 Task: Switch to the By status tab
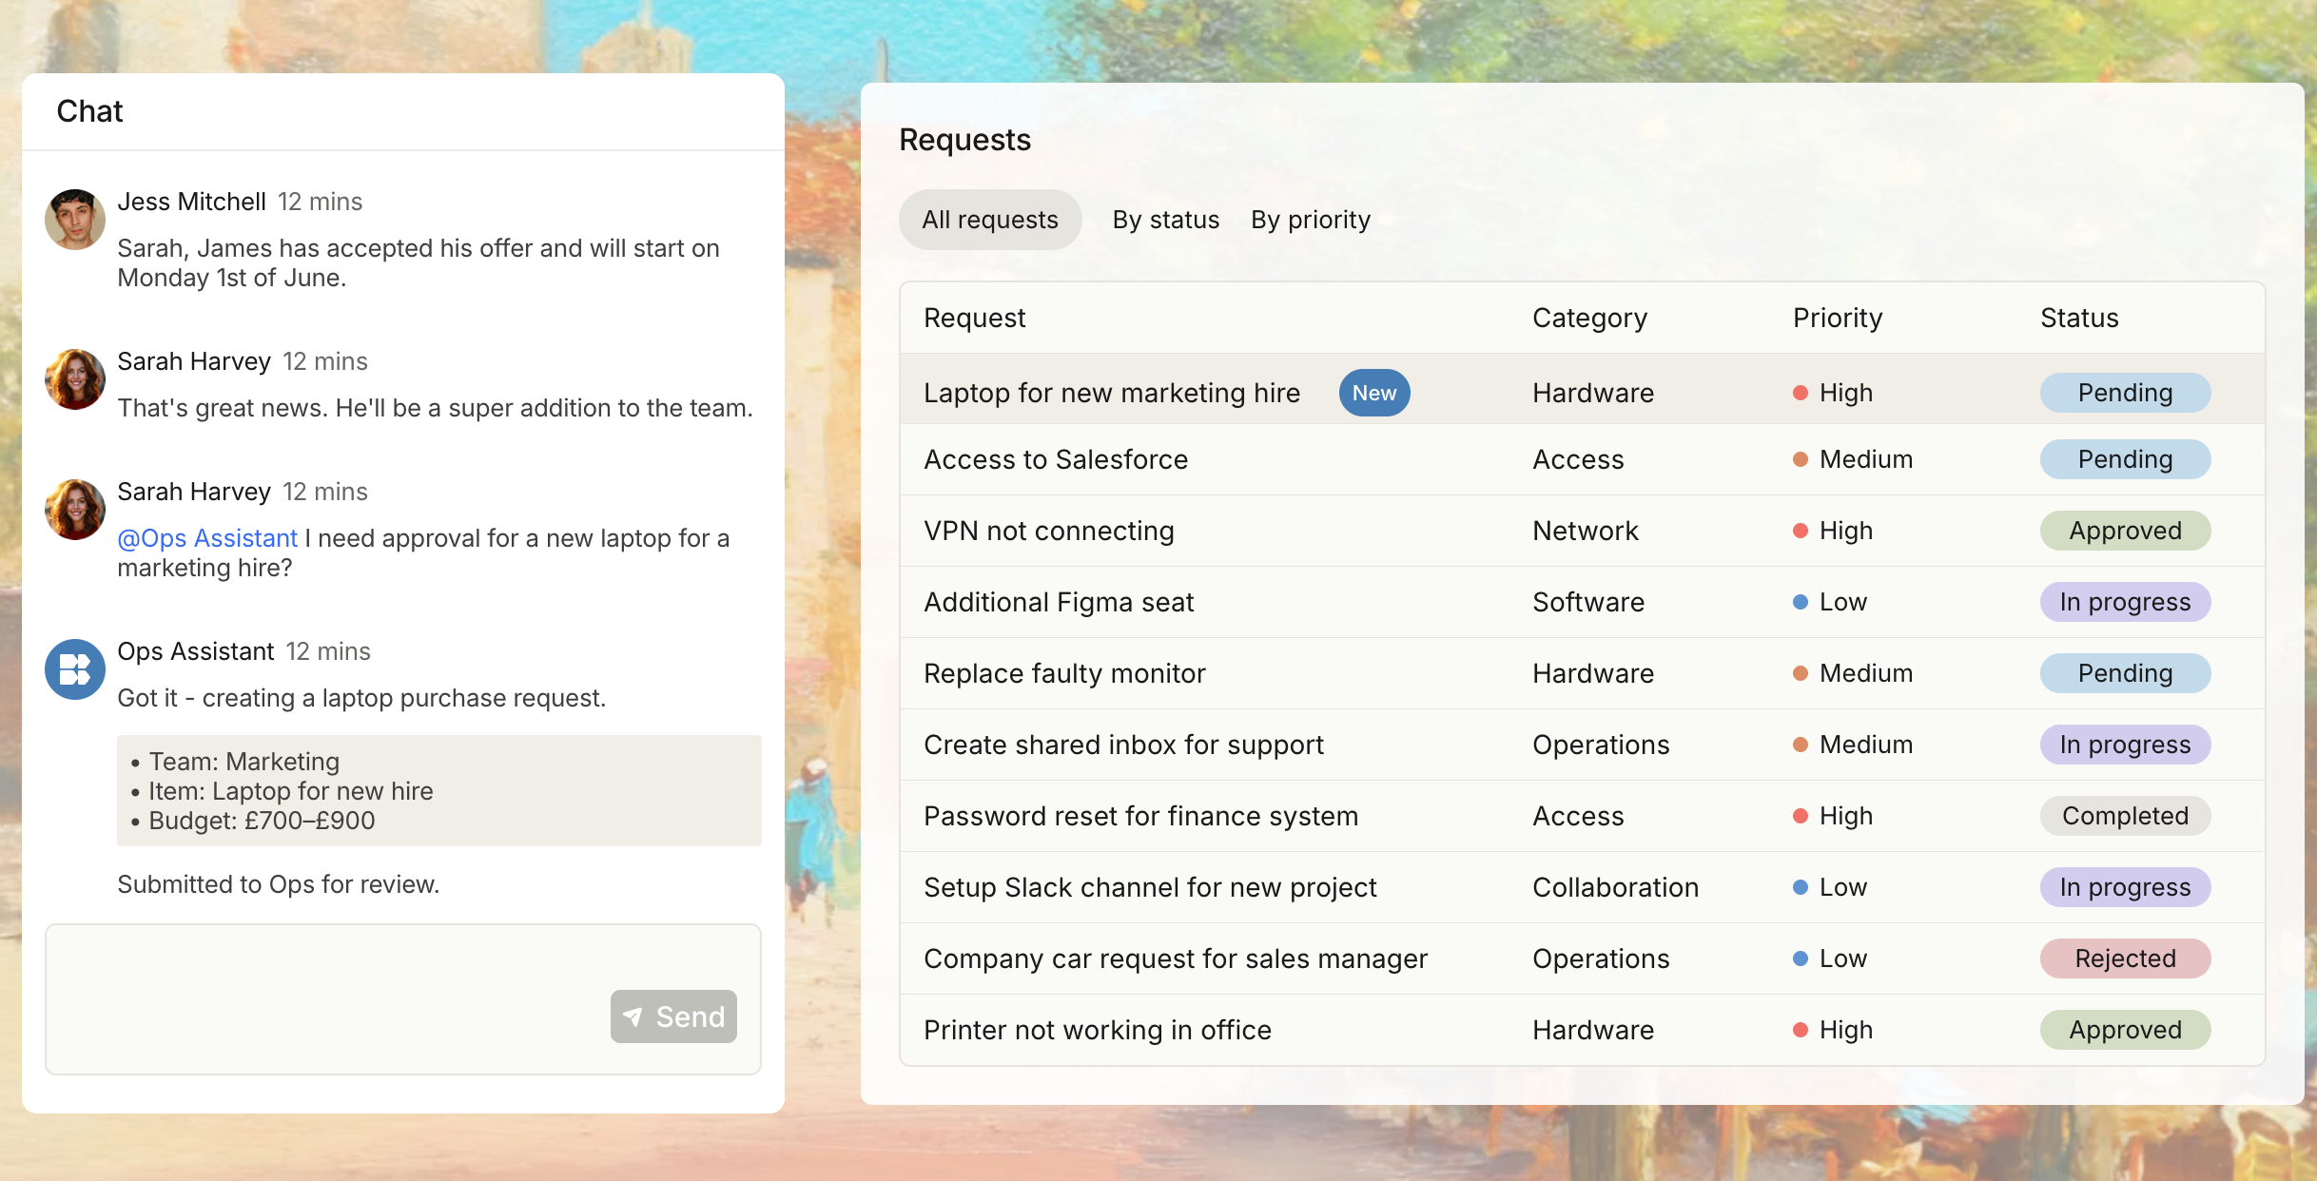point(1165,220)
